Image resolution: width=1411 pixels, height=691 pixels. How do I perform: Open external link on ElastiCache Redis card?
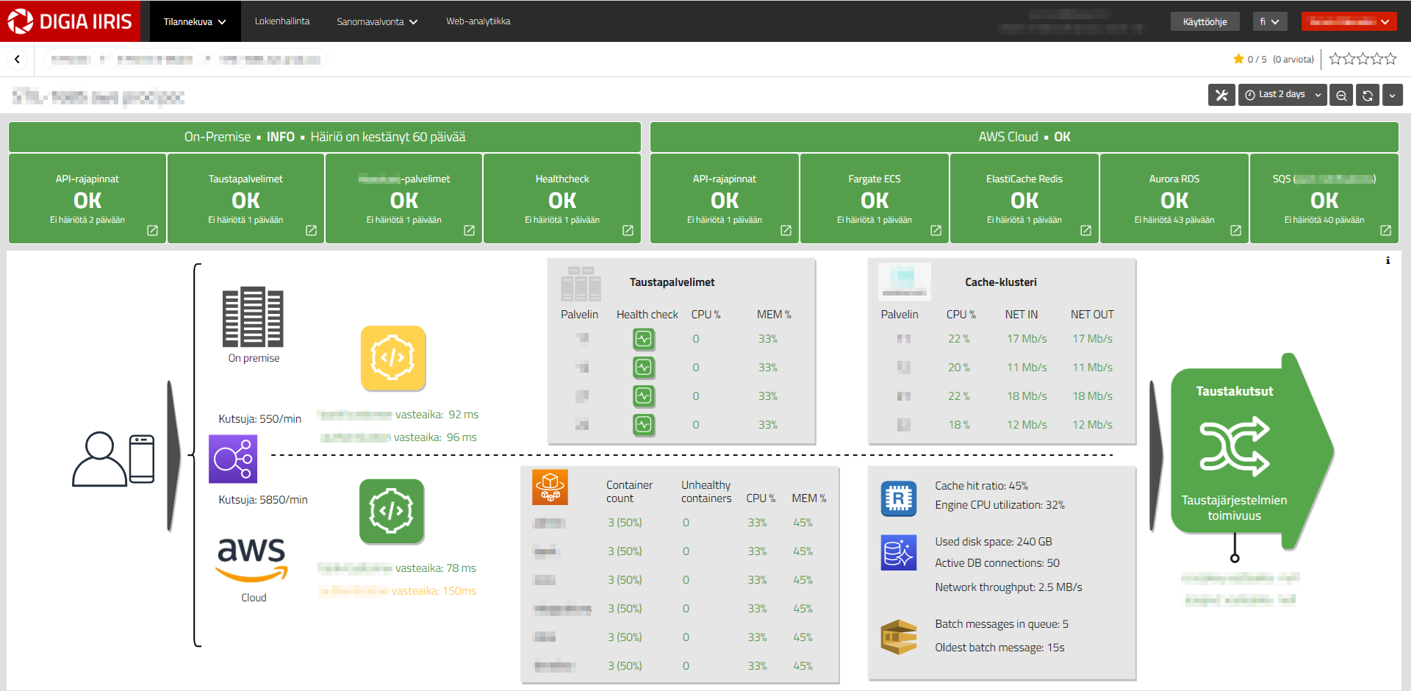(x=1085, y=230)
